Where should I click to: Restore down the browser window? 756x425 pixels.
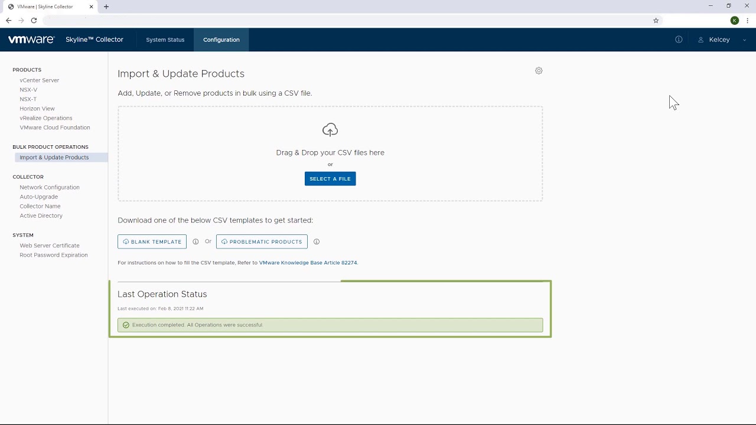(x=729, y=6)
